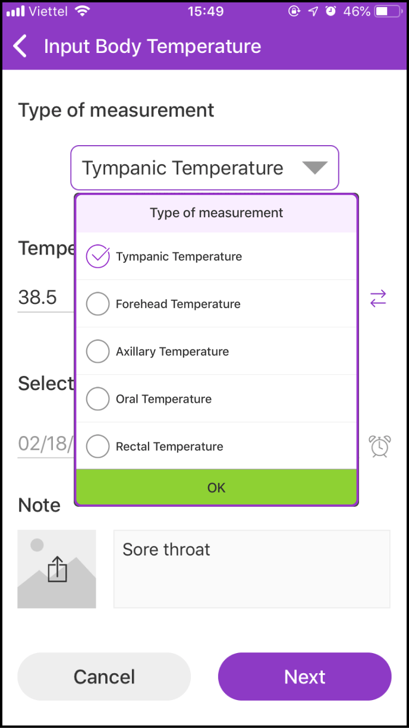Tap the location arrow status icon
Screen dimensions: 409x728
click(313, 11)
